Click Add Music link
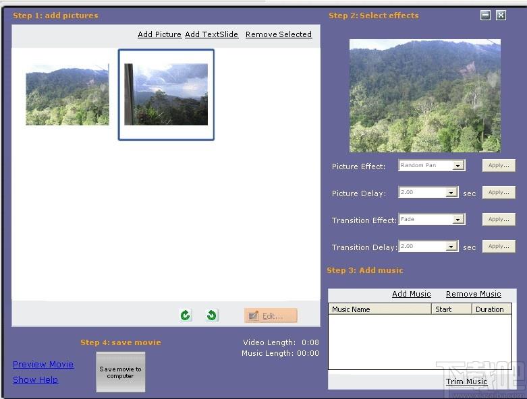 tap(412, 294)
